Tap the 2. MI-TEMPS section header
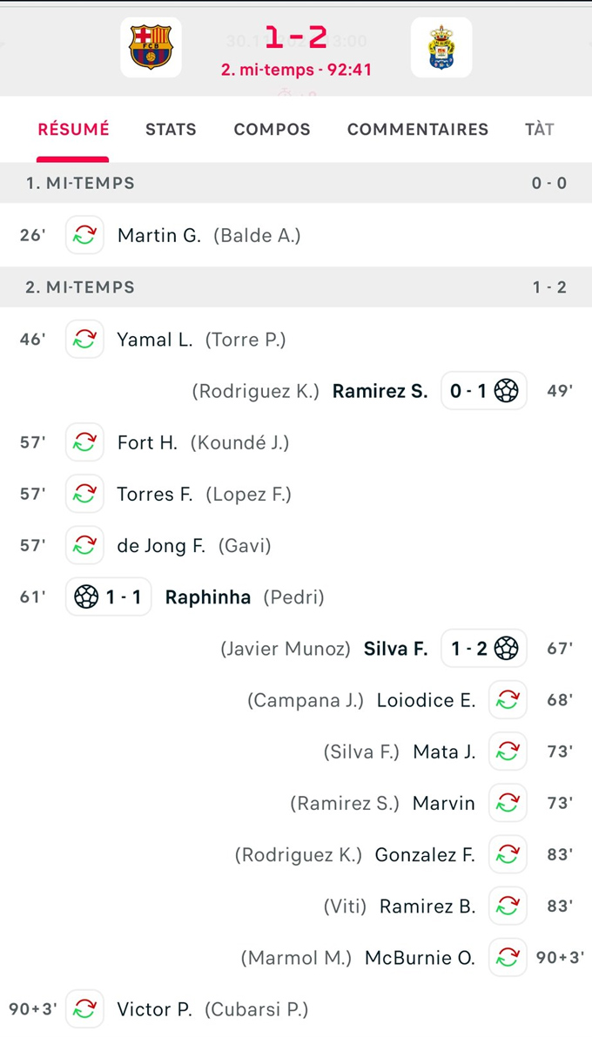Screen dimensions: 592x1038 296,287
